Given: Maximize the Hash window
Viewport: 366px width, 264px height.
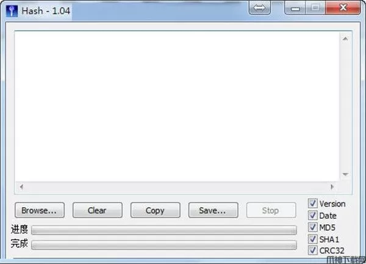Looking at the screenshot, I should point(315,8).
